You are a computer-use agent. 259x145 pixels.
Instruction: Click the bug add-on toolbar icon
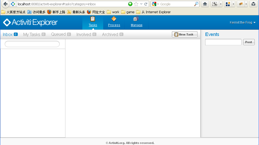[241, 4]
